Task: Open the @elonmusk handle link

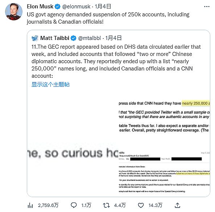Action: point(76,7)
